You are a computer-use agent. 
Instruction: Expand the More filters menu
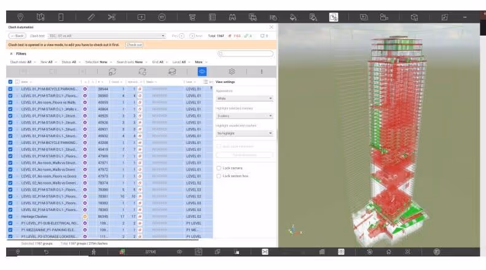pos(201,62)
